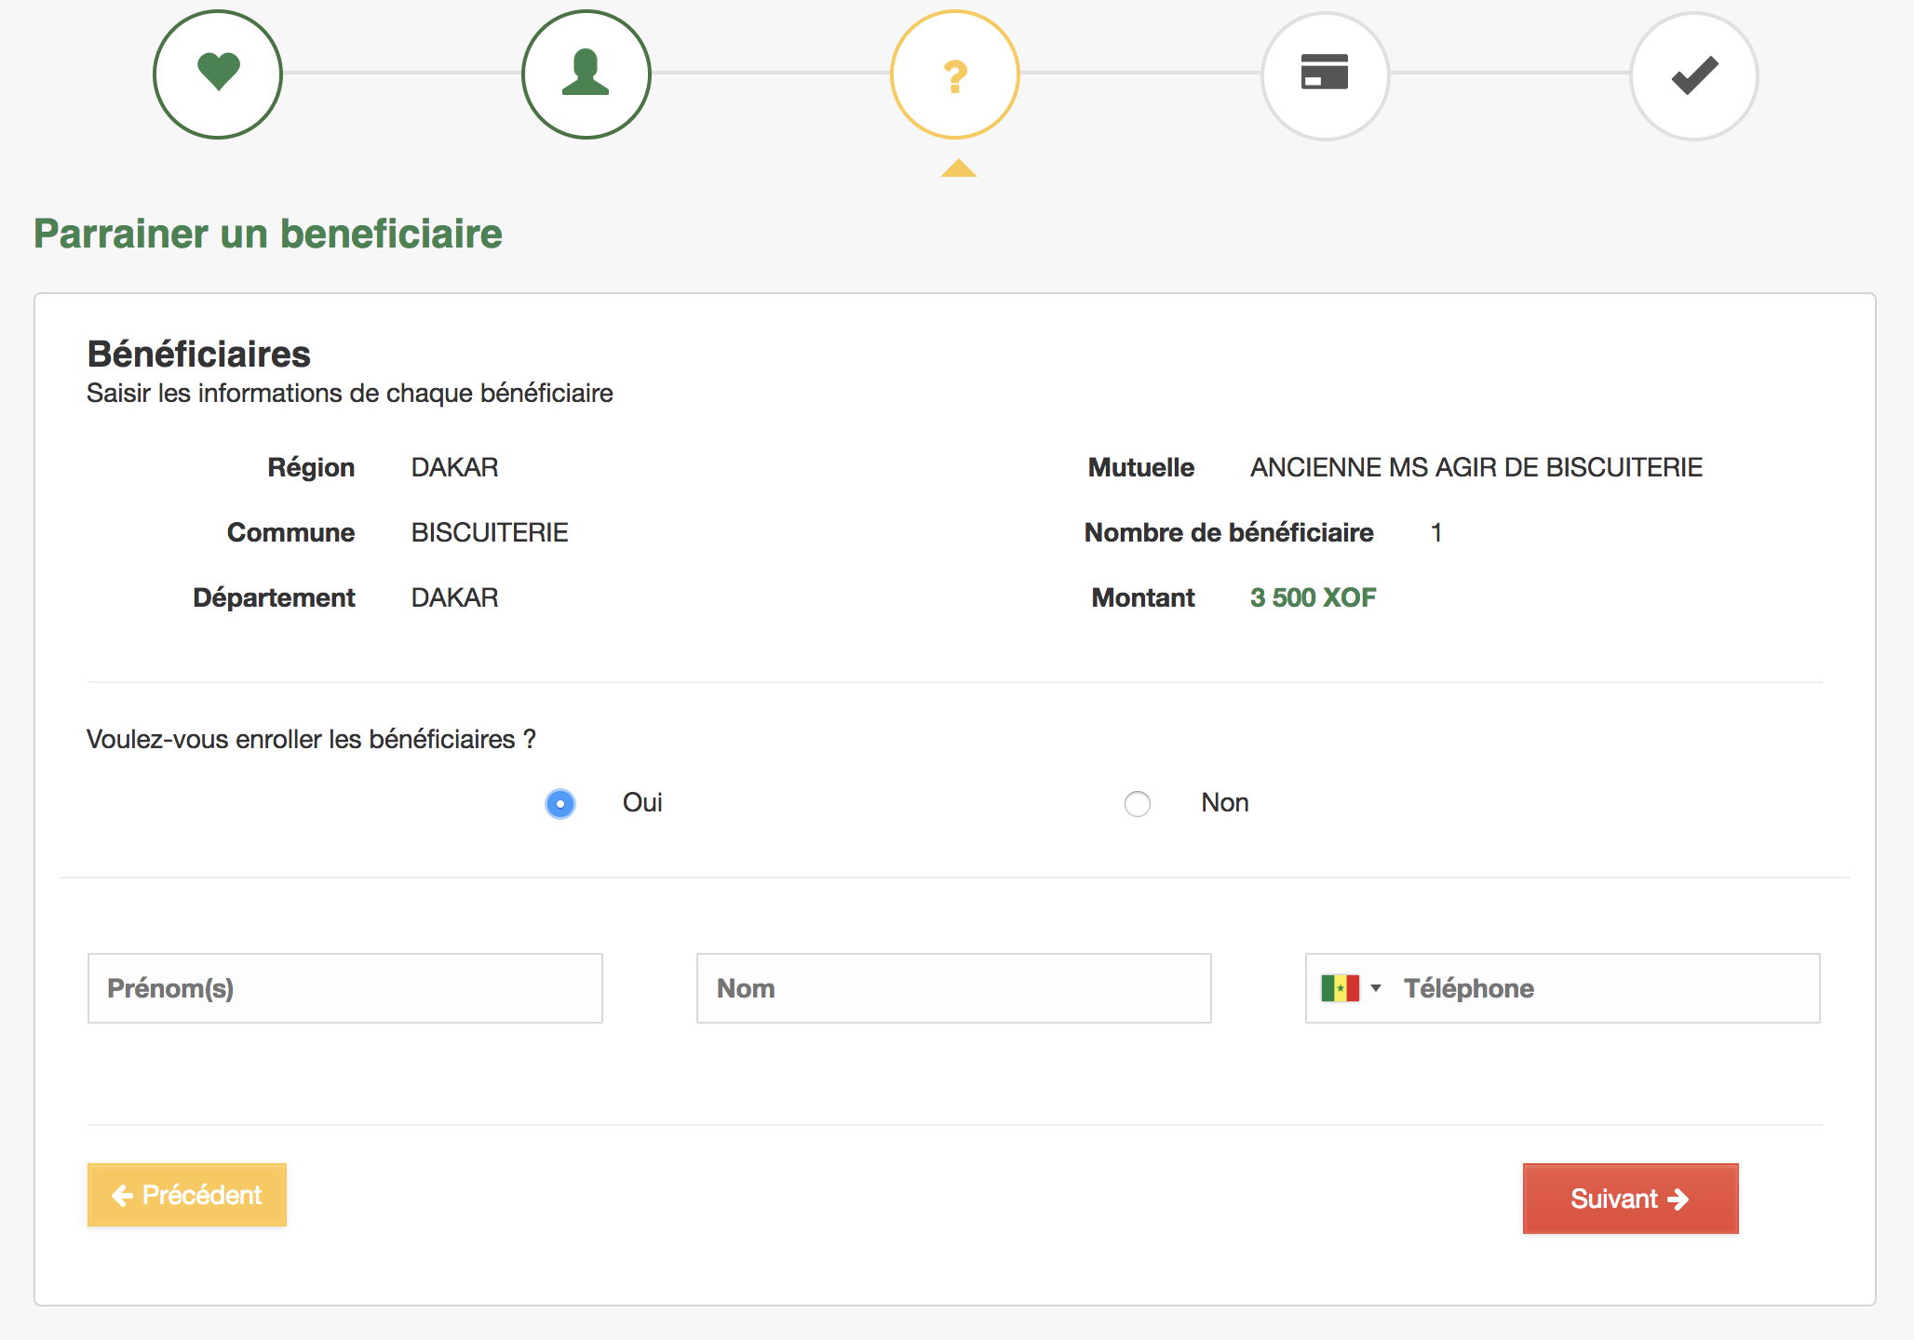Expand the country code dropdown arrow
Screen dimensions: 1914x1340
pyautogui.click(x=1376, y=988)
